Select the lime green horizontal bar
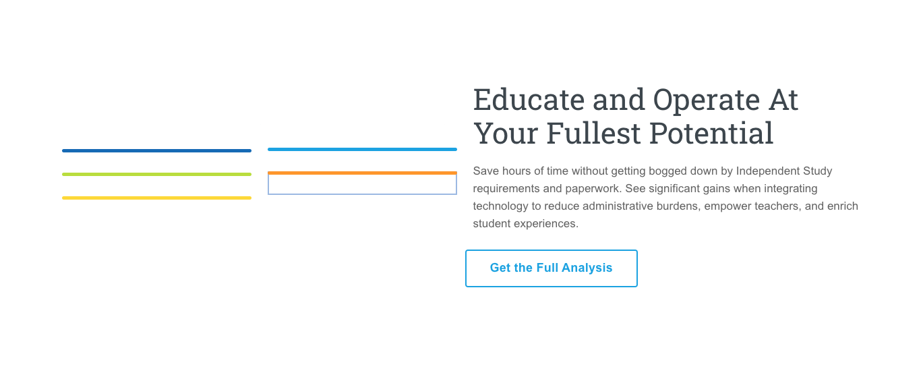921x377 pixels. click(156, 174)
